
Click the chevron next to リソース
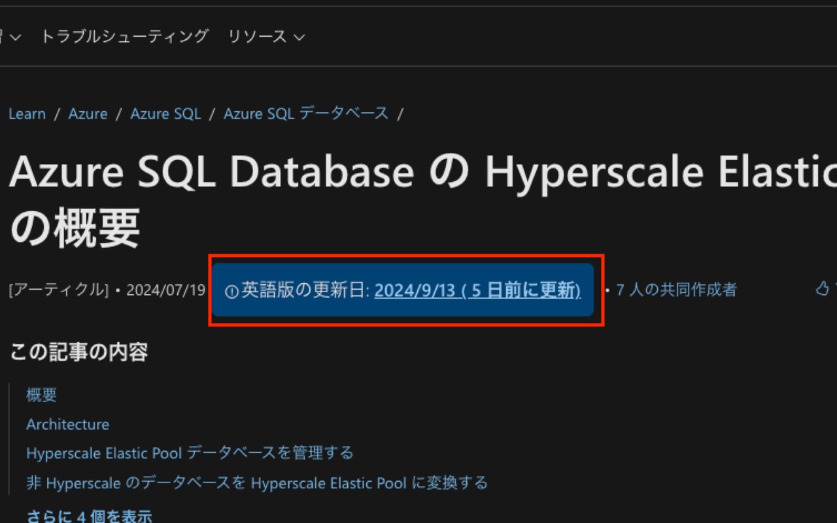coord(299,37)
